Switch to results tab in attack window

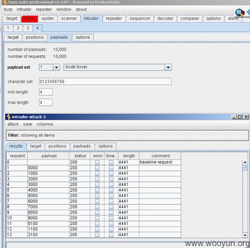click(16, 146)
